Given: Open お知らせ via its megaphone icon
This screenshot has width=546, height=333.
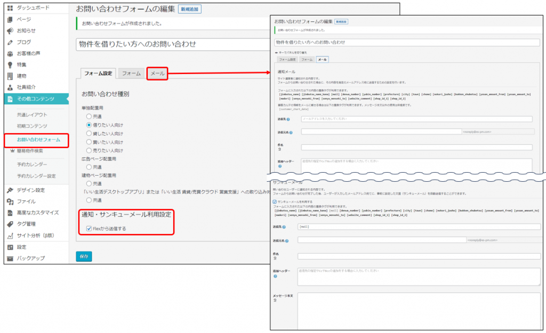Looking at the screenshot, I should point(10,30).
